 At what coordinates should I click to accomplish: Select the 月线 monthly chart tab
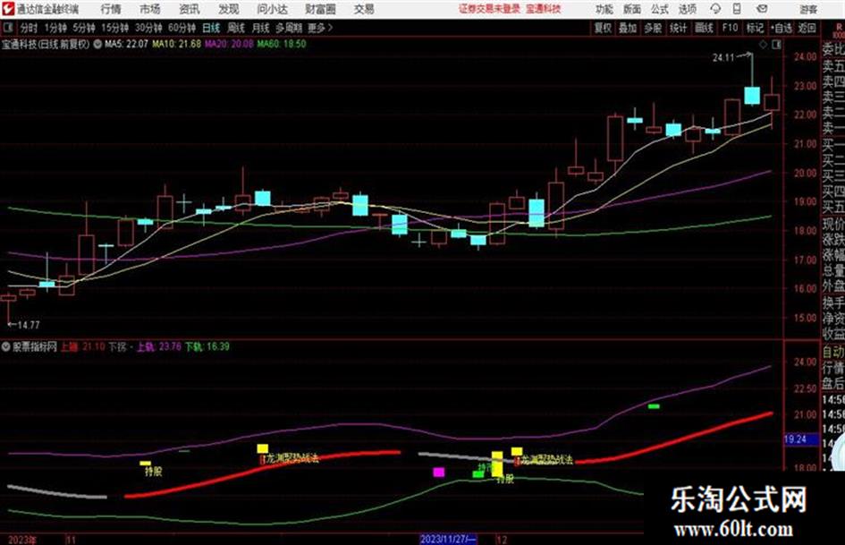[260, 28]
